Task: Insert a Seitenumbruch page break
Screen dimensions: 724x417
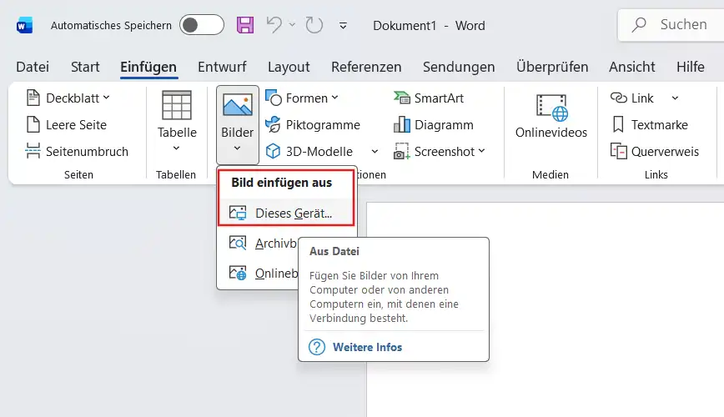Action: [77, 152]
